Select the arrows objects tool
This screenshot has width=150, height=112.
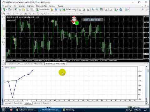pos(42,14)
